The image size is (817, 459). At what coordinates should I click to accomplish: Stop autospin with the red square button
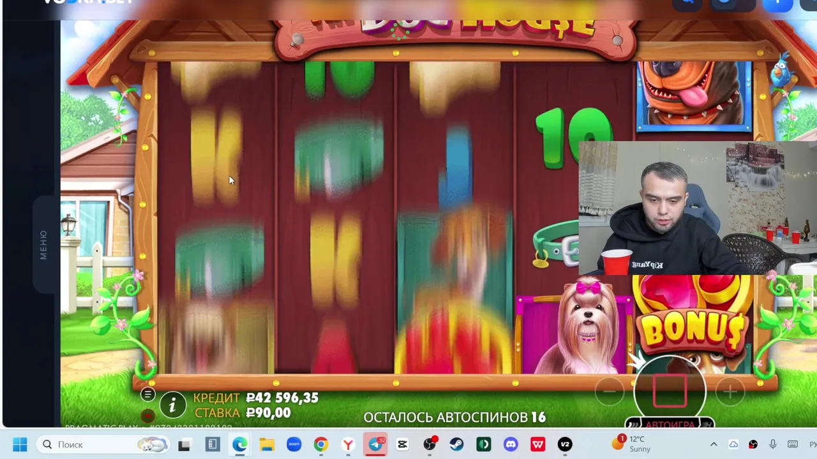click(x=670, y=390)
